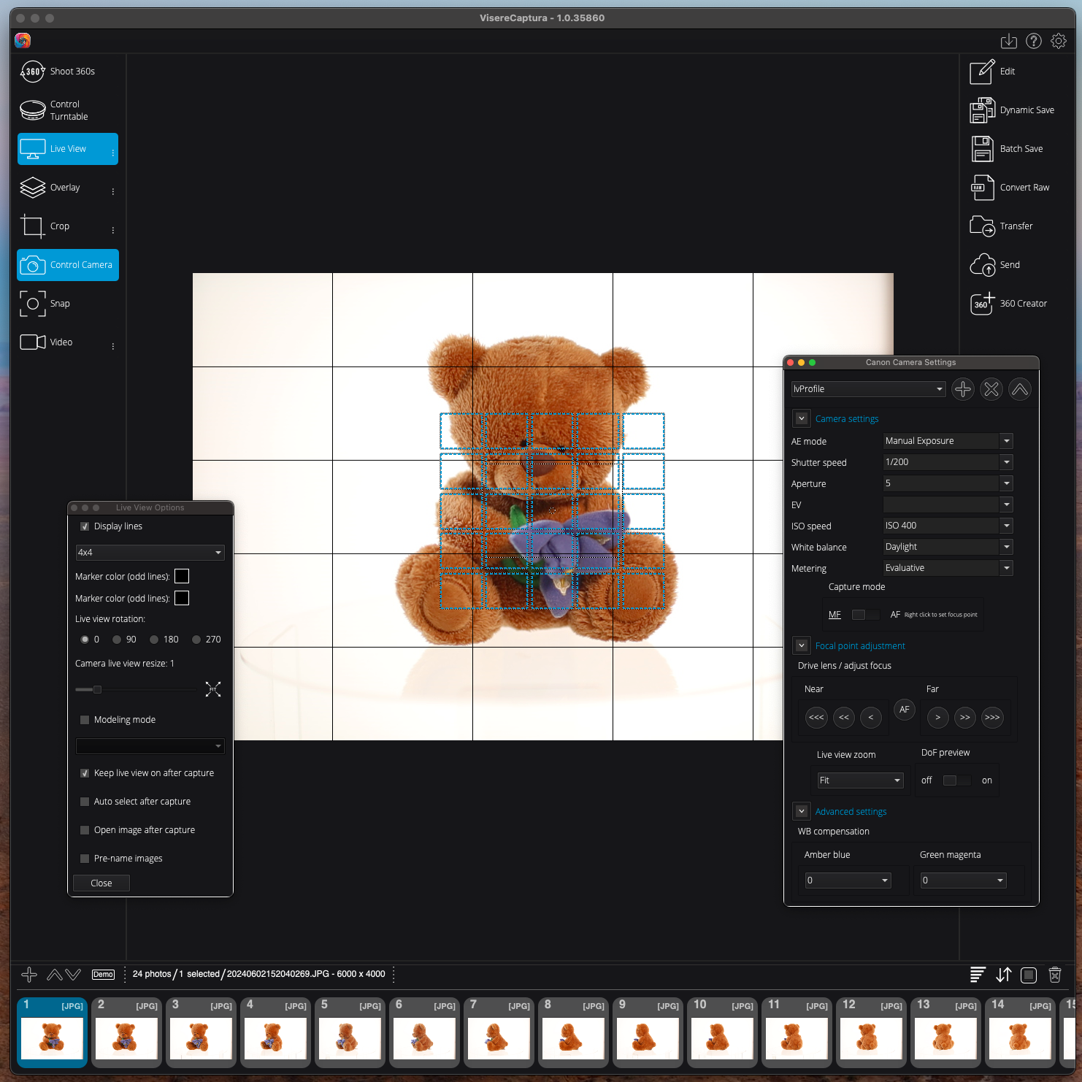1082x1082 pixels.
Task: Click the add profile plus icon
Action: pyautogui.click(x=963, y=389)
